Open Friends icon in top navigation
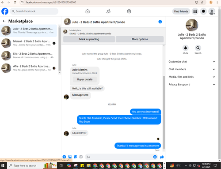The height and width of the screenshot is (169, 221). 108,11
